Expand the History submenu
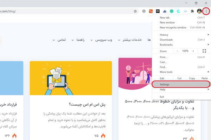This screenshot has height=140, width=211. pyautogui.click(x=181, y=35)
